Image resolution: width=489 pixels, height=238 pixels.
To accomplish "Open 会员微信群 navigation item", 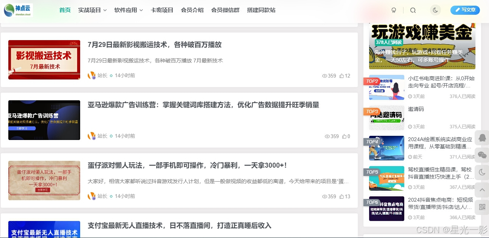I will pyautogui.click(x=225, y=10).
